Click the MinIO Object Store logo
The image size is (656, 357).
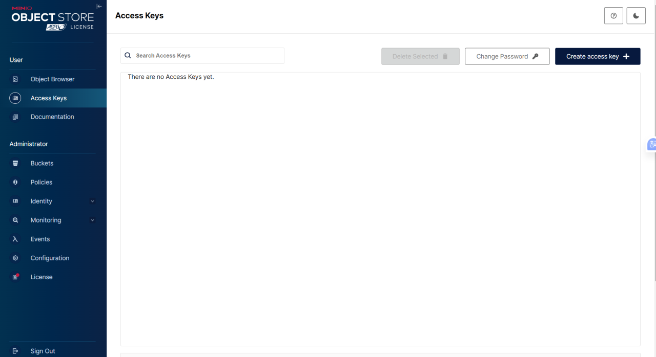[52, 18]
